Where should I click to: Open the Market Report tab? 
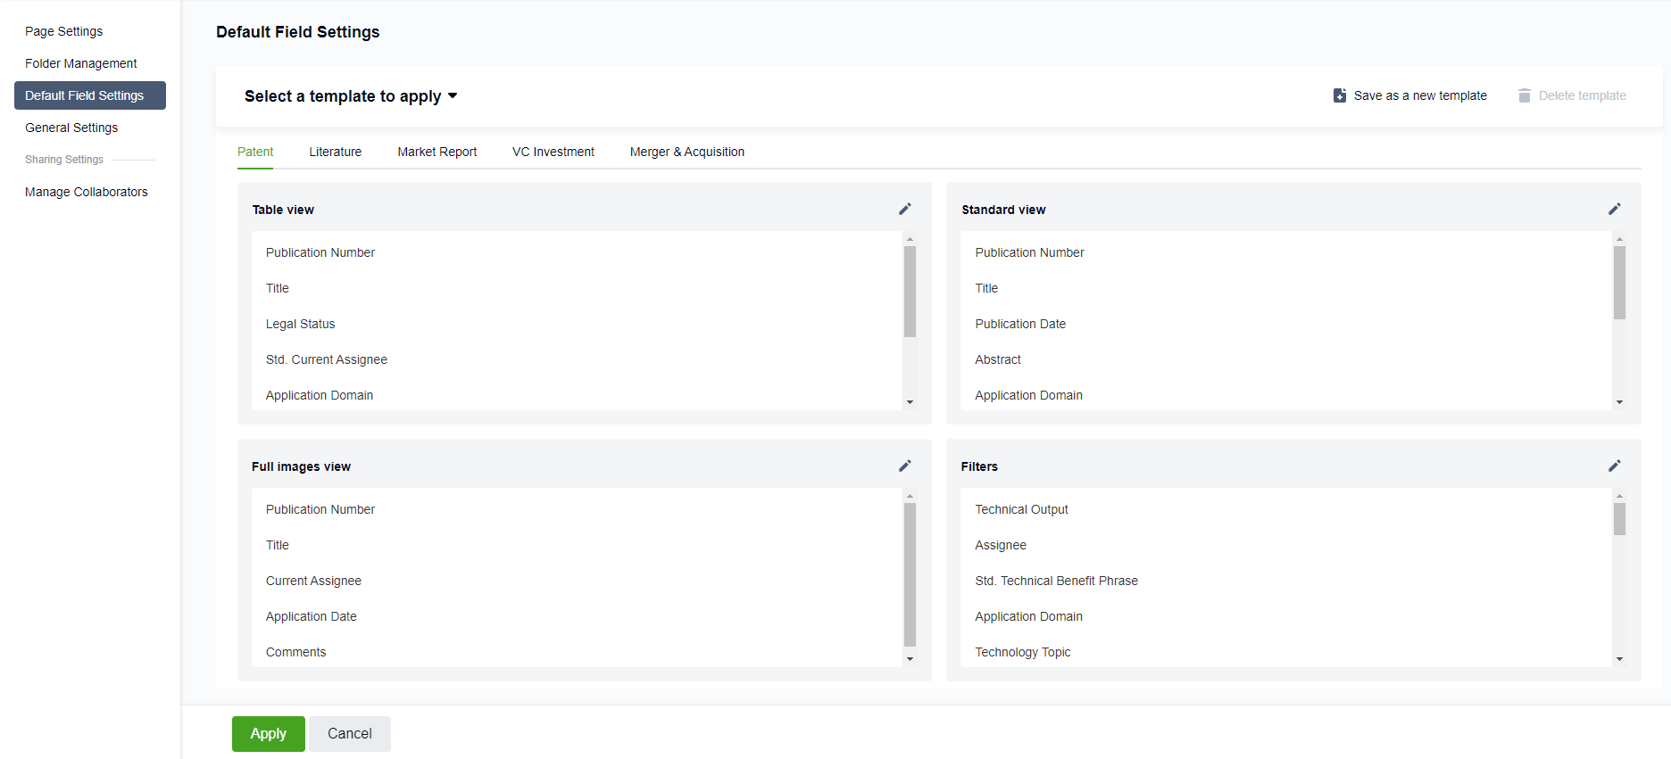pos(436,152)
